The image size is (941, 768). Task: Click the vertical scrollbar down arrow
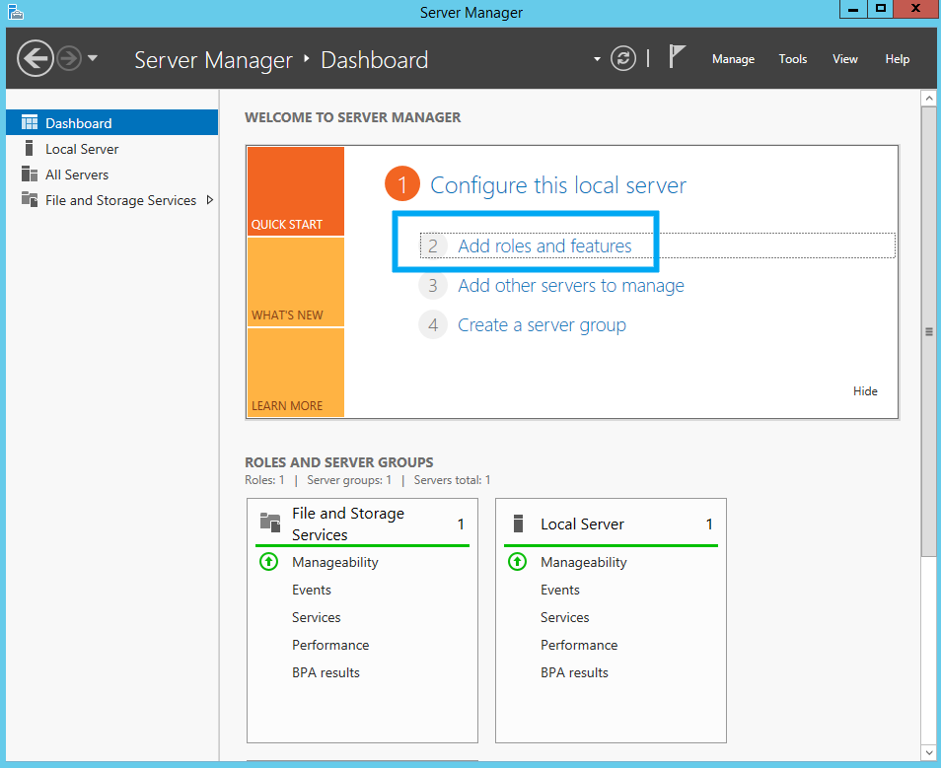(x=928, y=752)
